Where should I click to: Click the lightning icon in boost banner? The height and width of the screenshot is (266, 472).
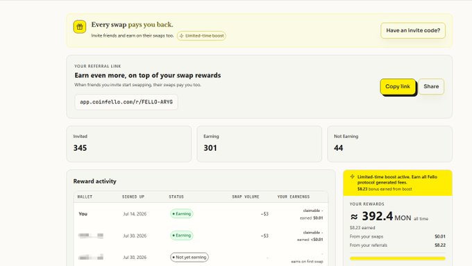(x=352, y=177)
